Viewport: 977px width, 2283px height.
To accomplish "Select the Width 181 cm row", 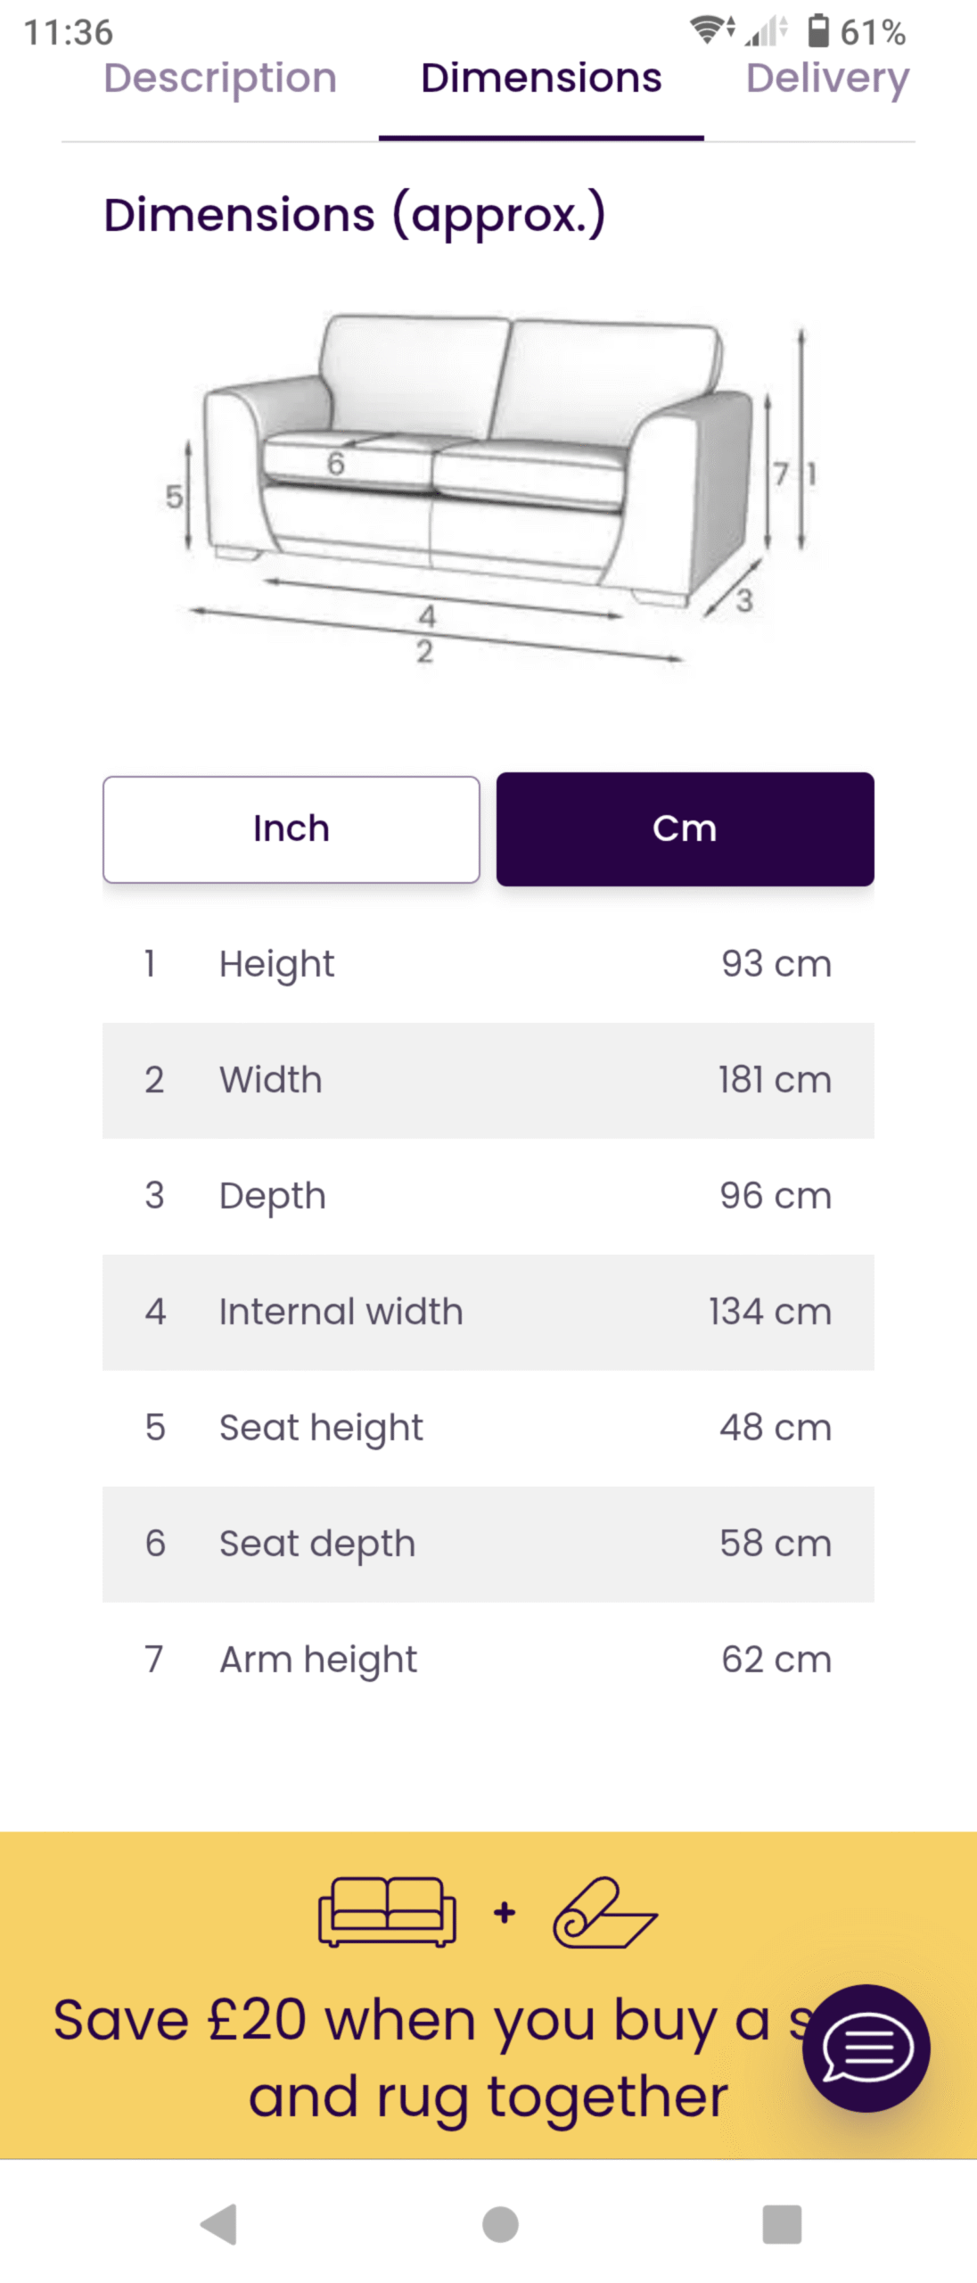I will (488, 1080).
